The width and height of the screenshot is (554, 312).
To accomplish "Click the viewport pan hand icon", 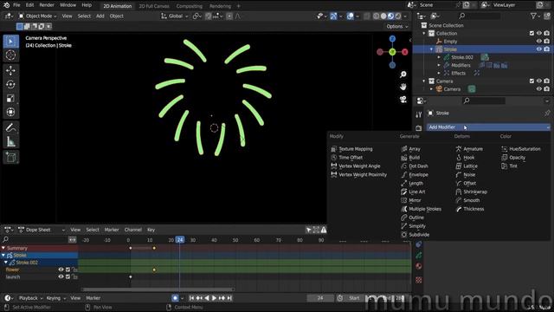I will [403, 87].
